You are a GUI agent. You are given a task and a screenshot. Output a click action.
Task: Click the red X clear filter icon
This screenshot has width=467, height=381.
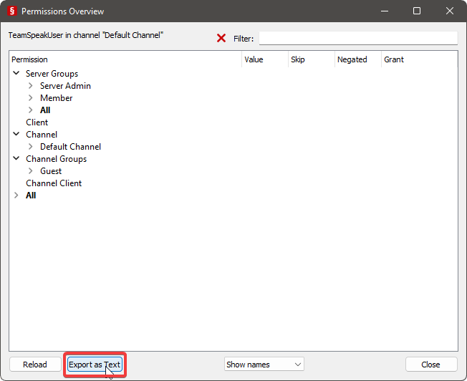221,38
